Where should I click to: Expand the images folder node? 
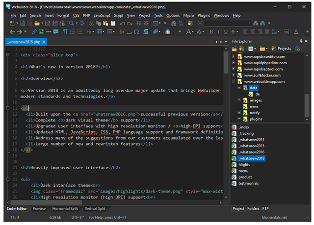[239, 100]
